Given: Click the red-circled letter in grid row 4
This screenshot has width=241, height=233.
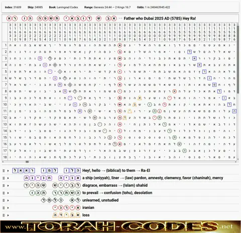Looking at the screenshot, I should click(119, 65).
